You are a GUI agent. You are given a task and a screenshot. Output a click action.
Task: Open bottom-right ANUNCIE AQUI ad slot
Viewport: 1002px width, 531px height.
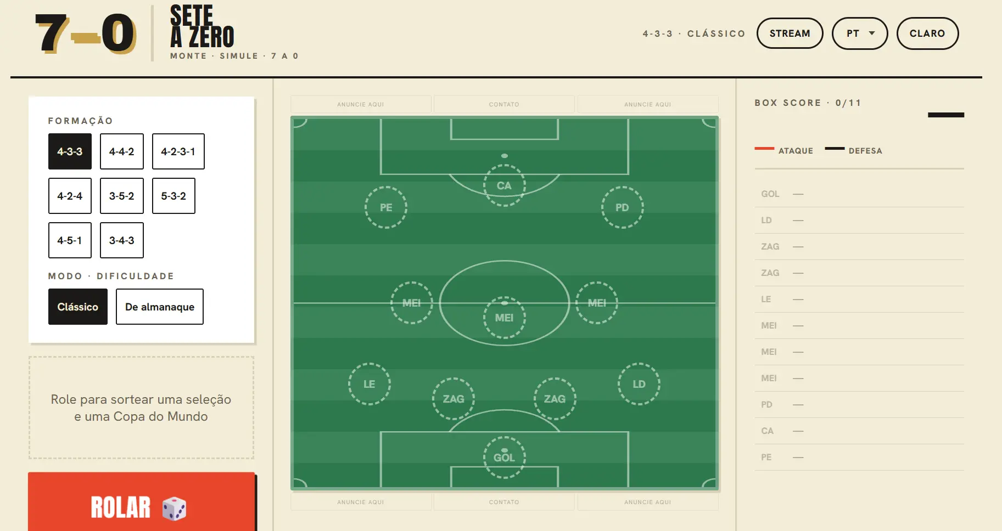[648, 502]
